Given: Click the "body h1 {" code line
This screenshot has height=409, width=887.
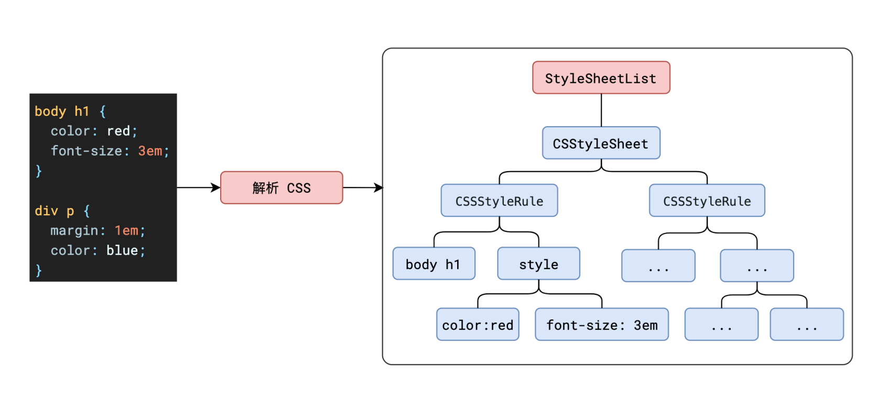Looking at the screenshot, I should click(x=70, y=112).
